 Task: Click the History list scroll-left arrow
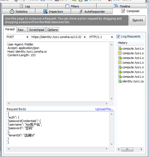click(119, 149)
